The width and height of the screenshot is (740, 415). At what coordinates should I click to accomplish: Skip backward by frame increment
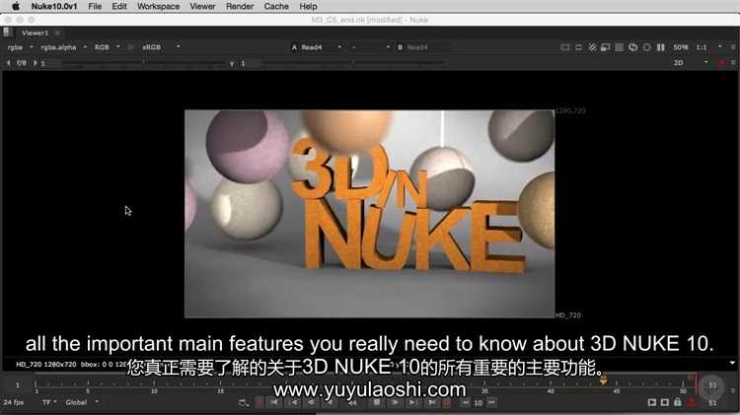coord(466,403)
